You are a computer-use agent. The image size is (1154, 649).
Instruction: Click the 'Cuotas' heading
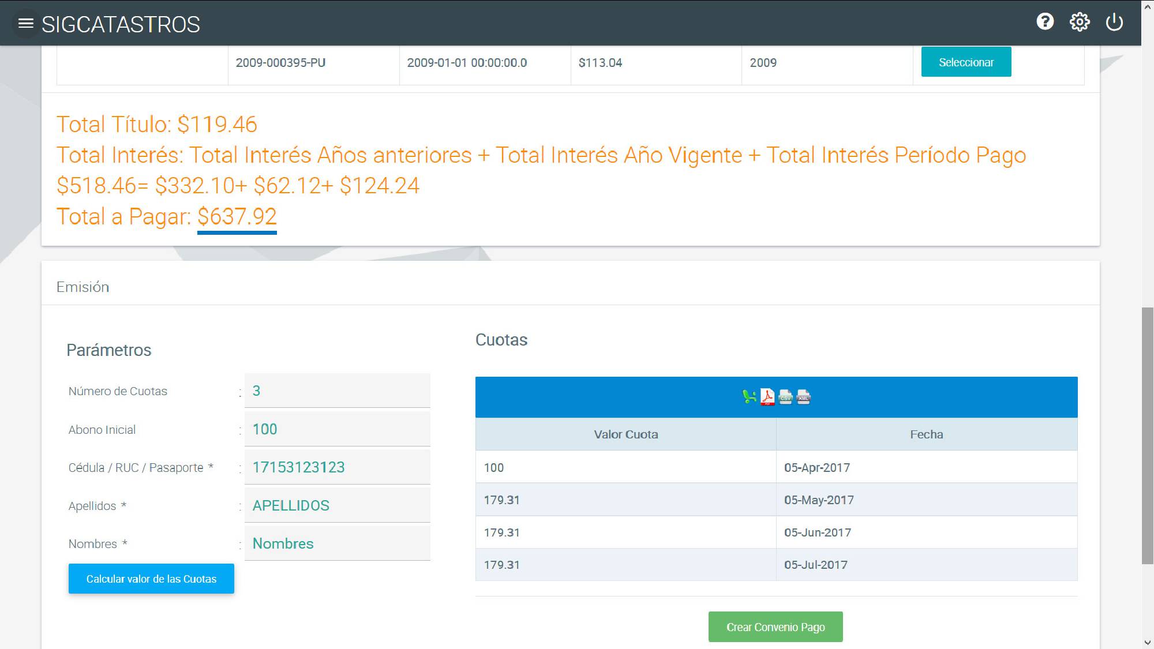[501, 340]
